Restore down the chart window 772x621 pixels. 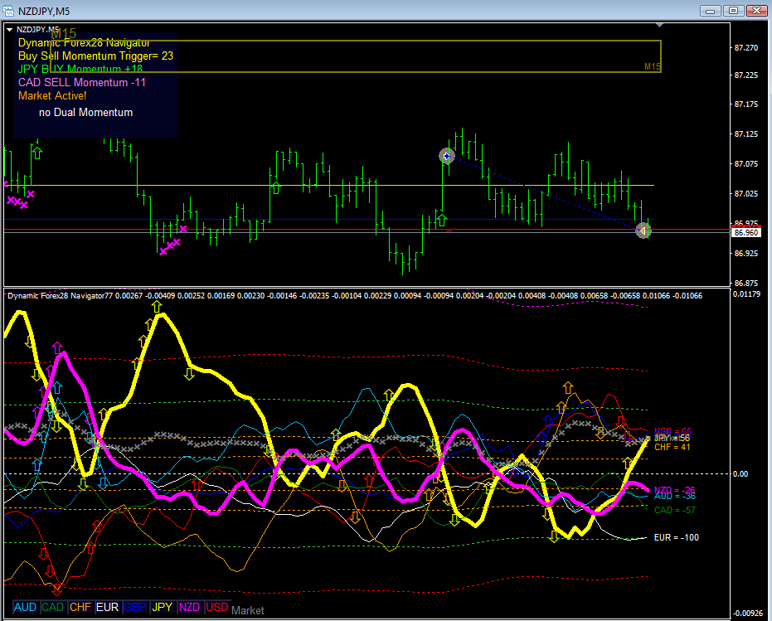pyautogui.click(x=733, y=10)
